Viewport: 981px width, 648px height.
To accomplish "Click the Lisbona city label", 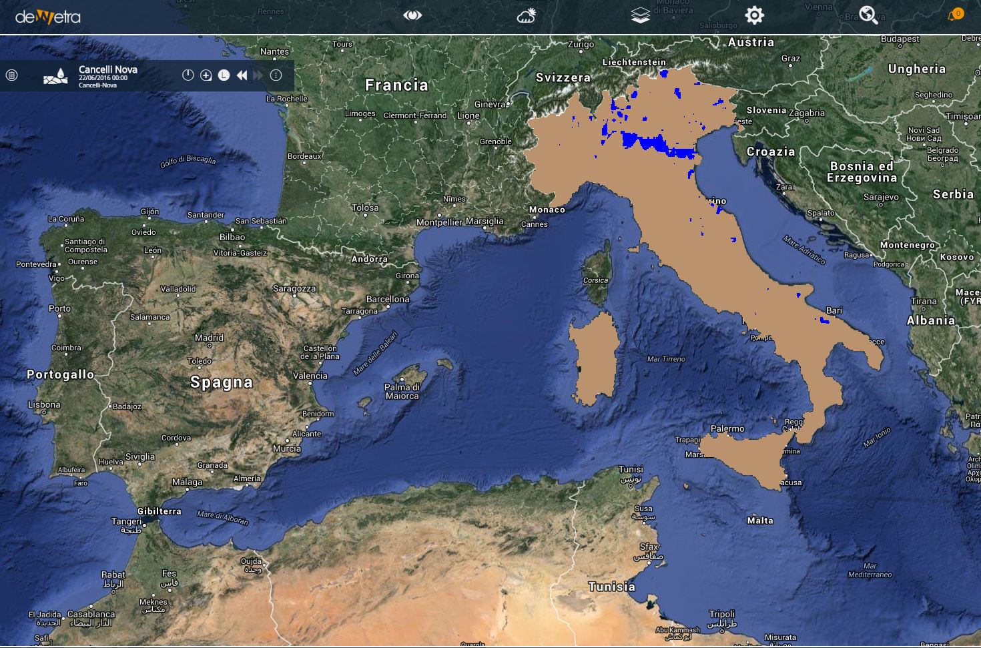I will (44, 404).
